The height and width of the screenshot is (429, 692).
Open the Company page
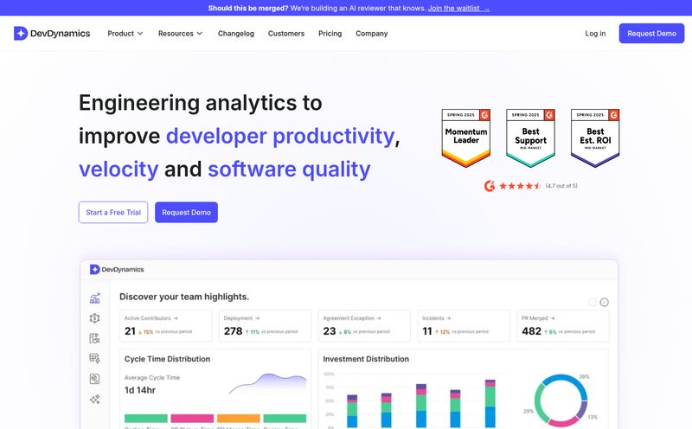(x=372, y=34)
